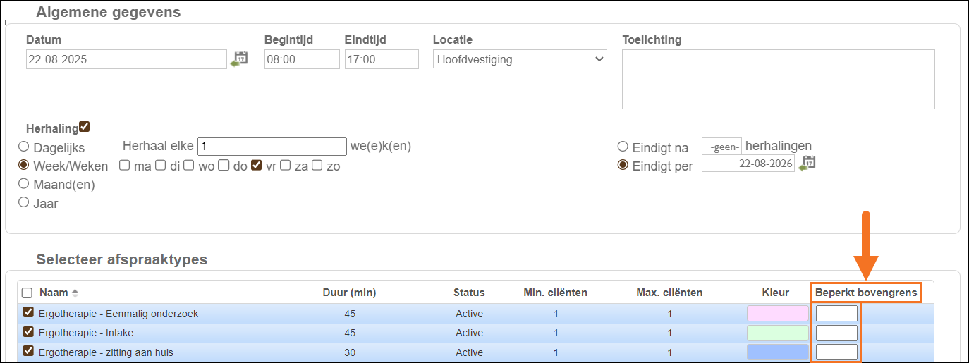Image resolution: width=969 pixels, height=363 pixels.
Task: Select the Dagelijks radio option
Action: pyautogui.click(x=24, y=147)
